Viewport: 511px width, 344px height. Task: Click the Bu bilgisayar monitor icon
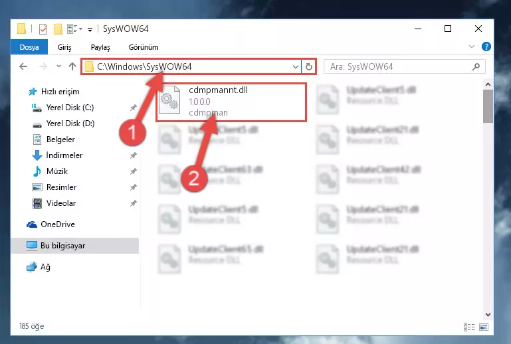click(32, 246)
